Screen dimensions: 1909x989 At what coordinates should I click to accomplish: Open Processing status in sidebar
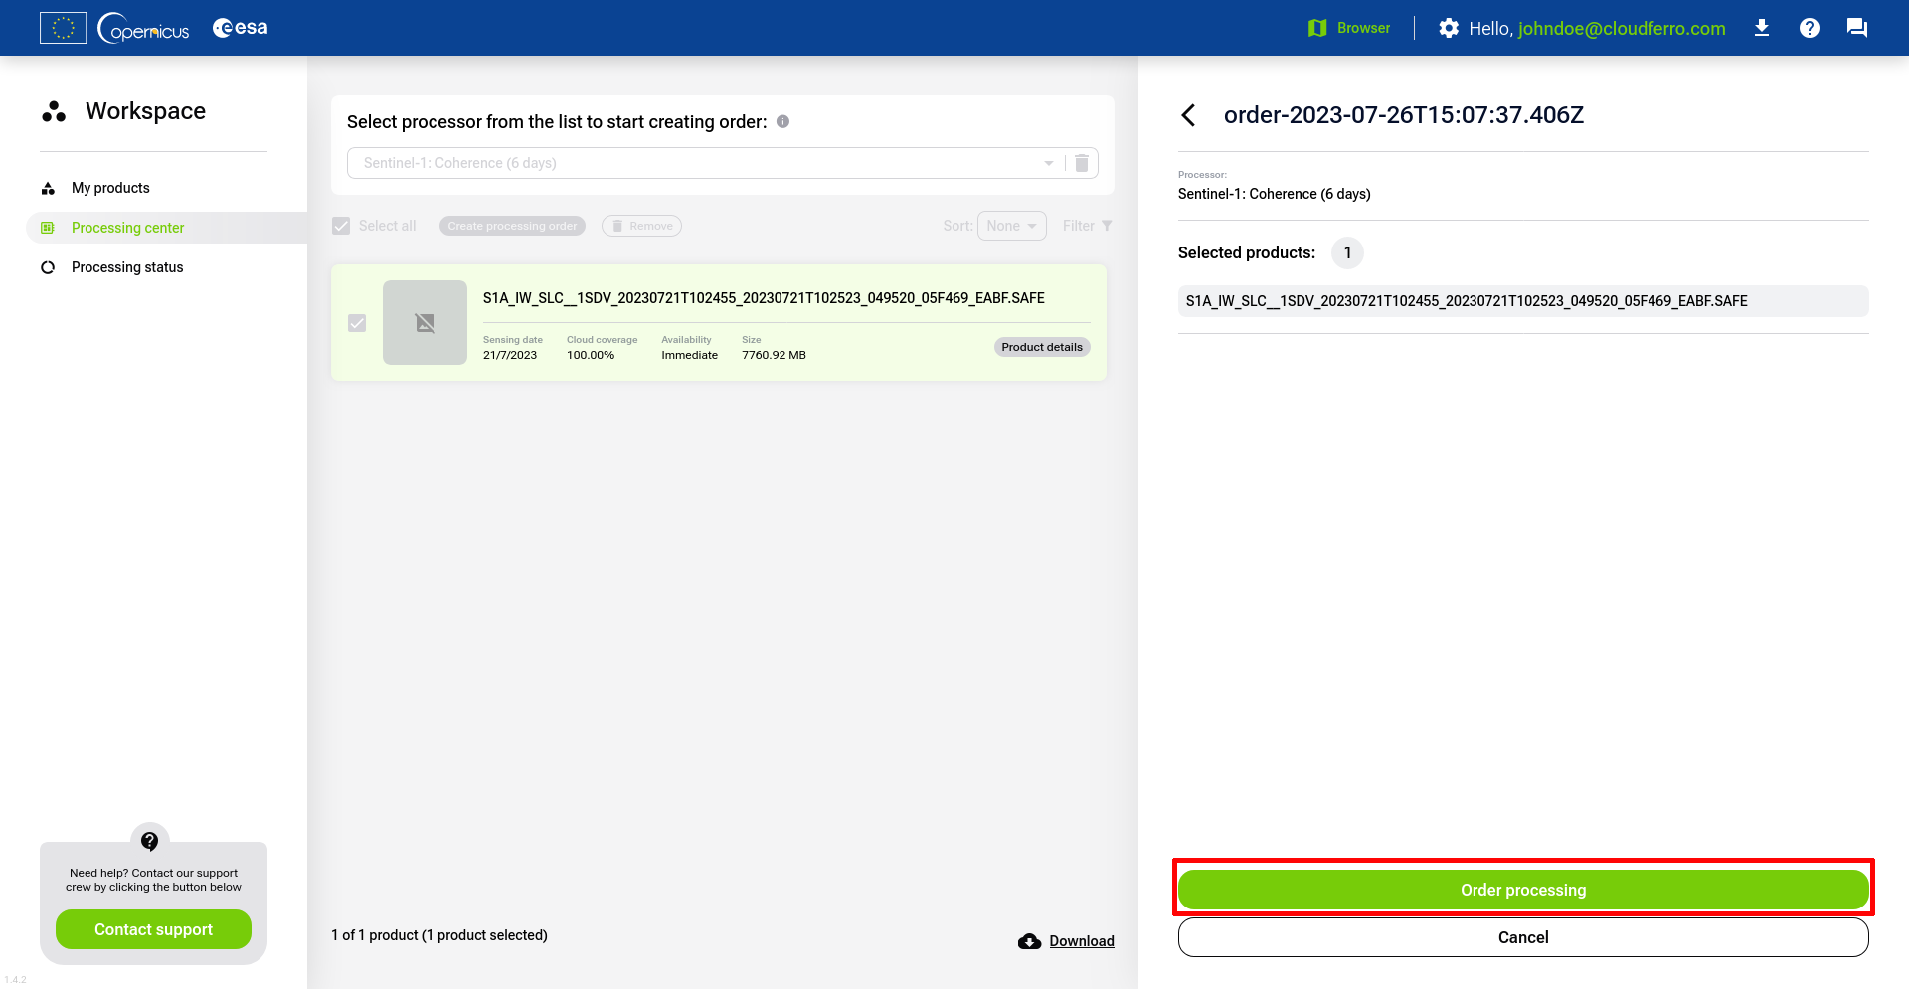[127, 267]
